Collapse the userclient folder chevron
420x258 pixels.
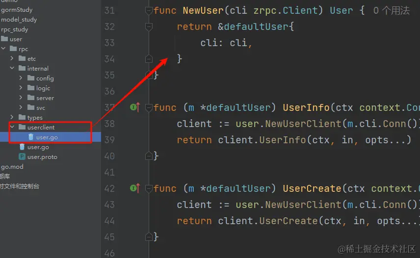[12, 127]
